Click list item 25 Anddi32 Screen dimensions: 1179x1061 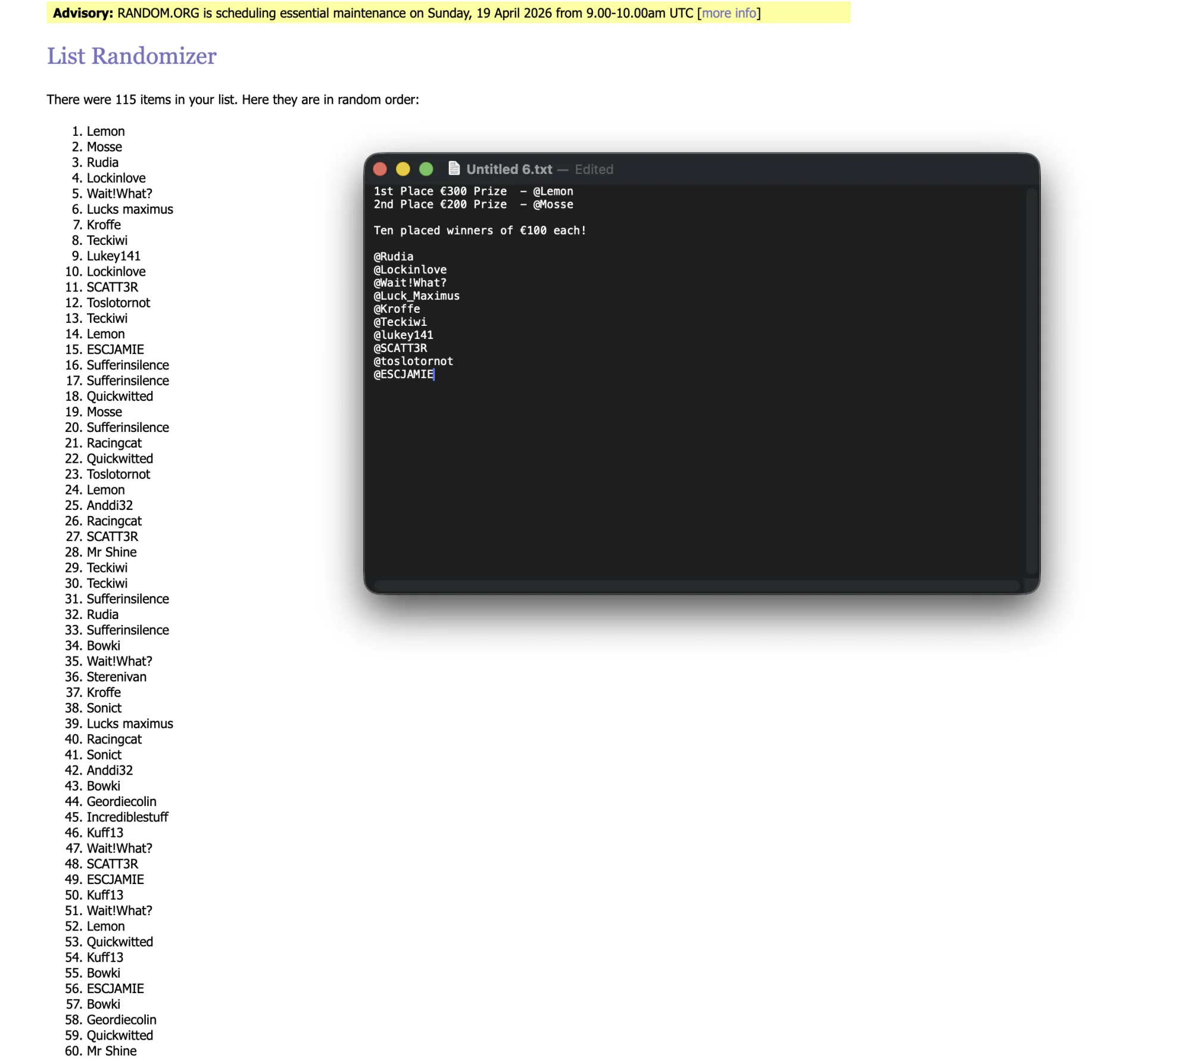[x=110, y=505]
